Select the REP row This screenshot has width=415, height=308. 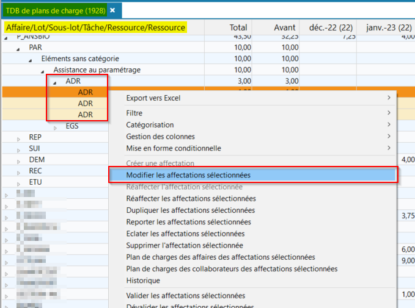click(35, 137)
